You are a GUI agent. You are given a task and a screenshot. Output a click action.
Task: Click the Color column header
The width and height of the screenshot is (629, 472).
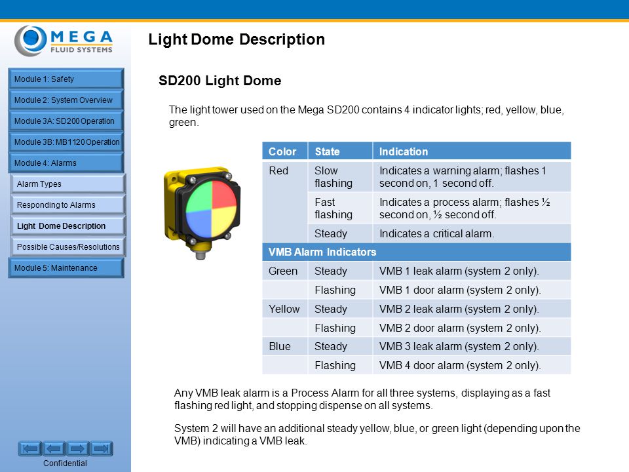[x=285, y=151]
